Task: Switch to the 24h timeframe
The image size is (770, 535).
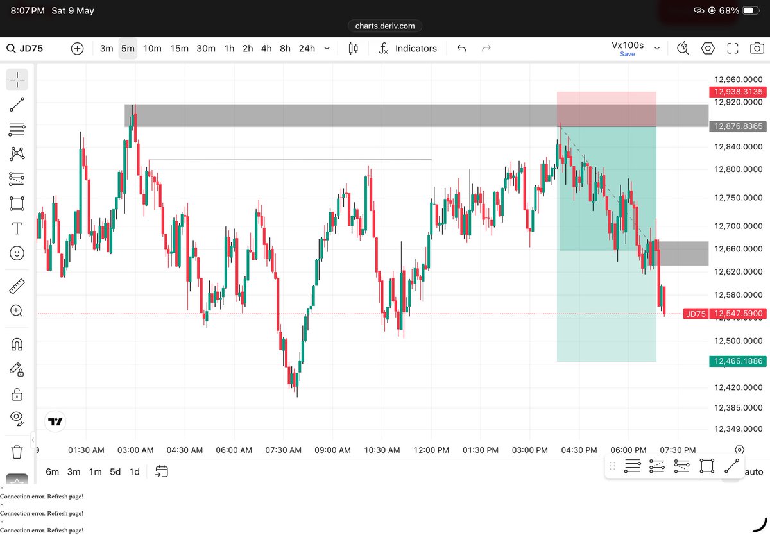Action: point(307,48)
